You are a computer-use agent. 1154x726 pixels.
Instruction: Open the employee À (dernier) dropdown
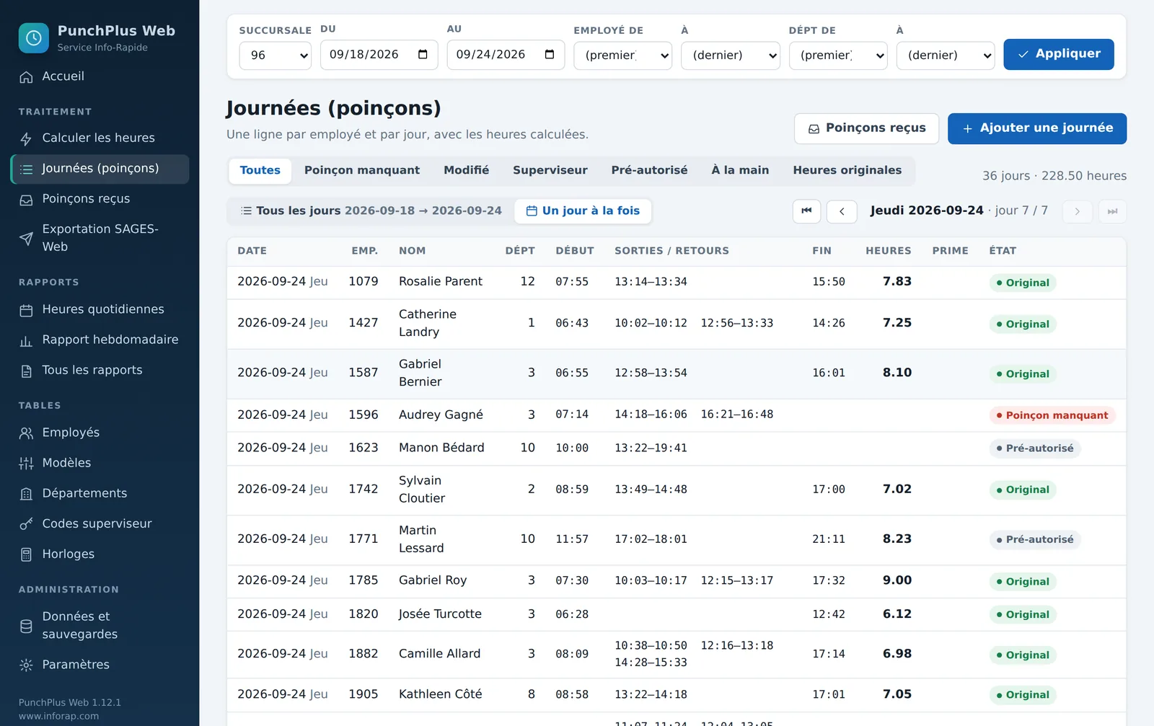tap(730, 55)
